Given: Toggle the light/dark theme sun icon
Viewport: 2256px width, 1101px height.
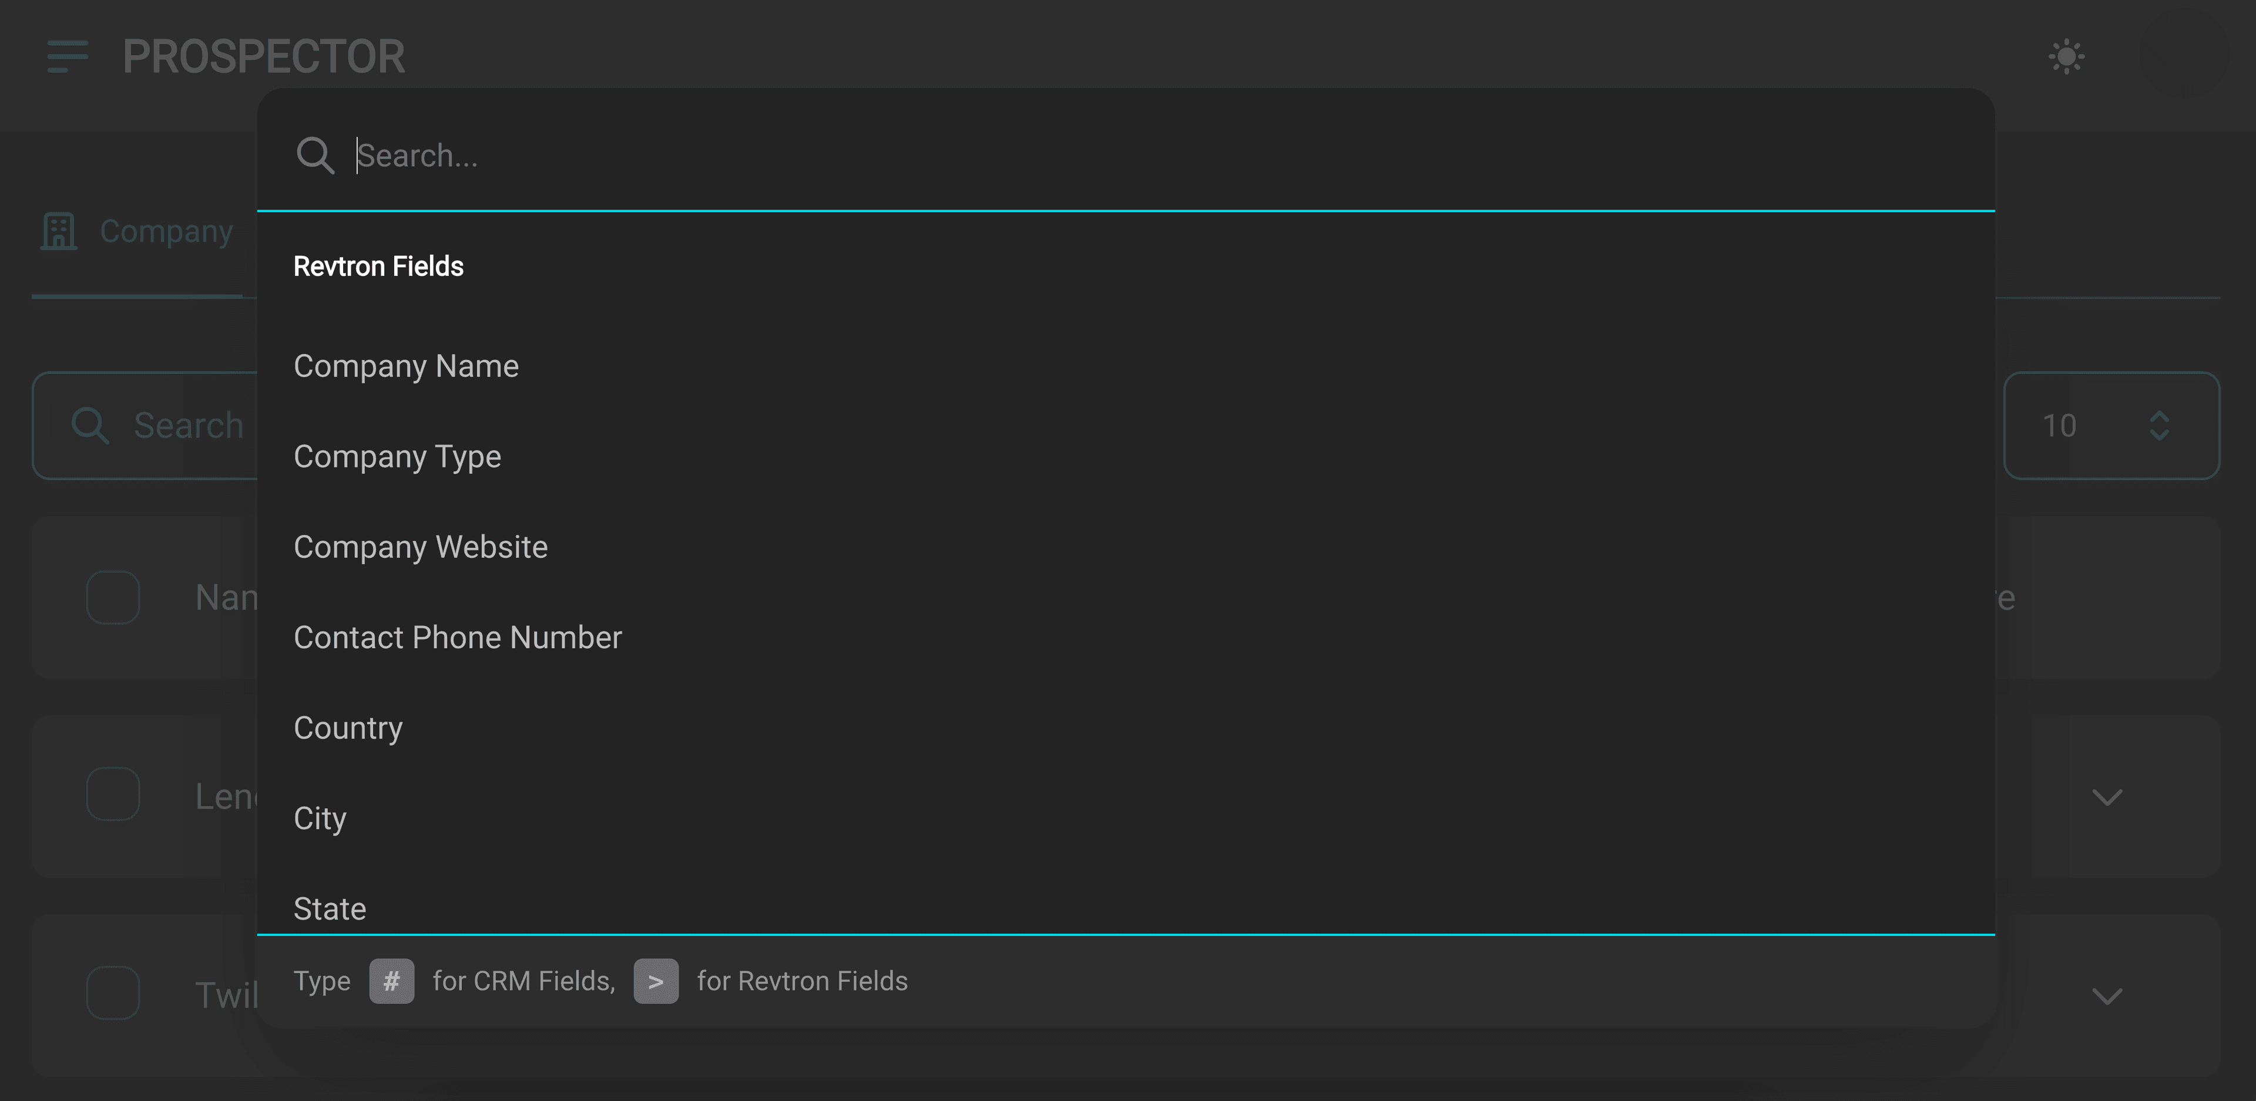Looking at the screenshot, I should pos(2066,57).
